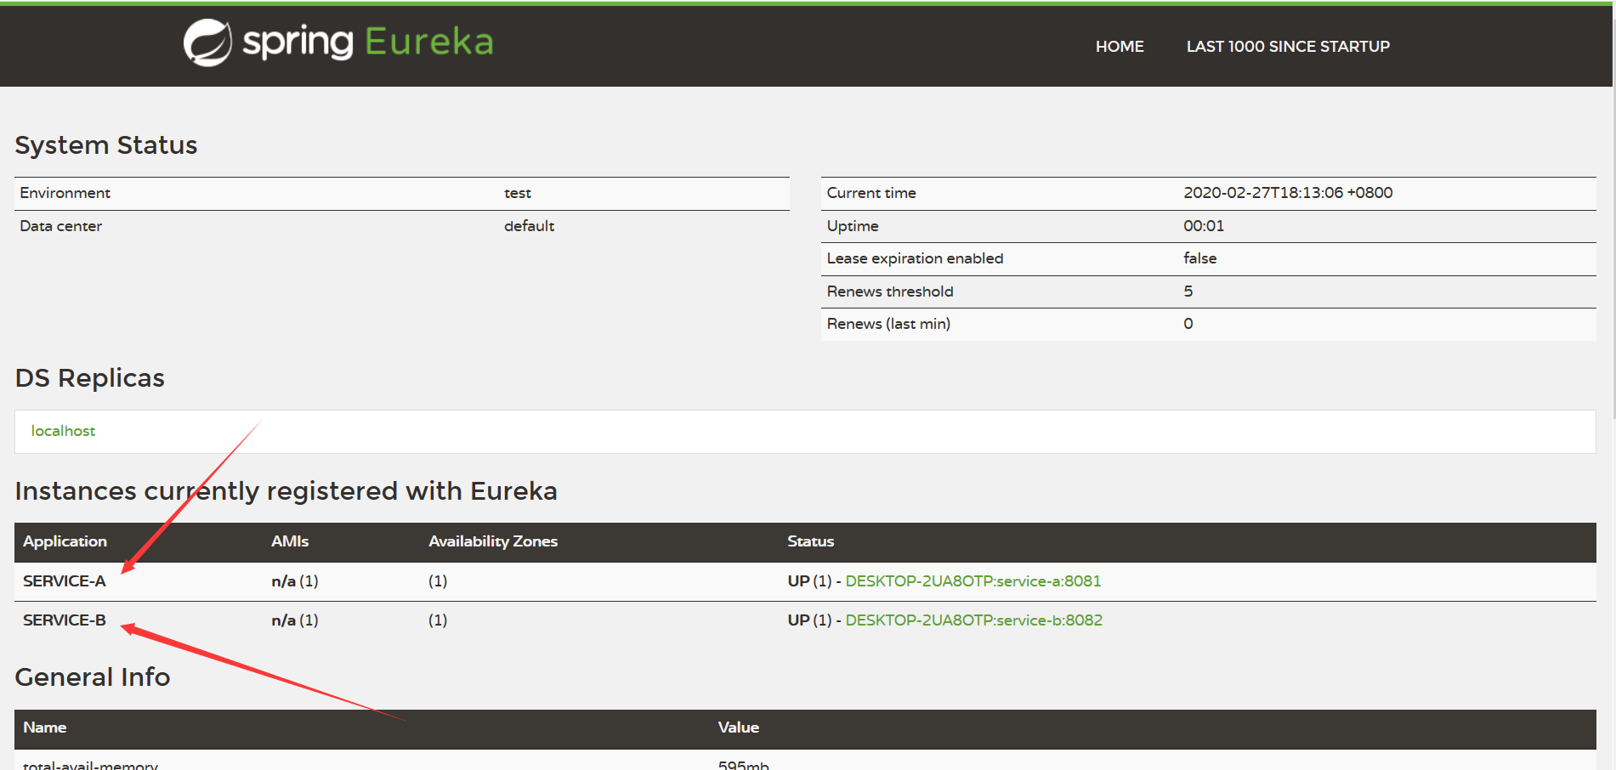Open LAST 1000 SINCE STARTUP page
The width and height of the screenshot is (1616, 770).
[1288, 47]
